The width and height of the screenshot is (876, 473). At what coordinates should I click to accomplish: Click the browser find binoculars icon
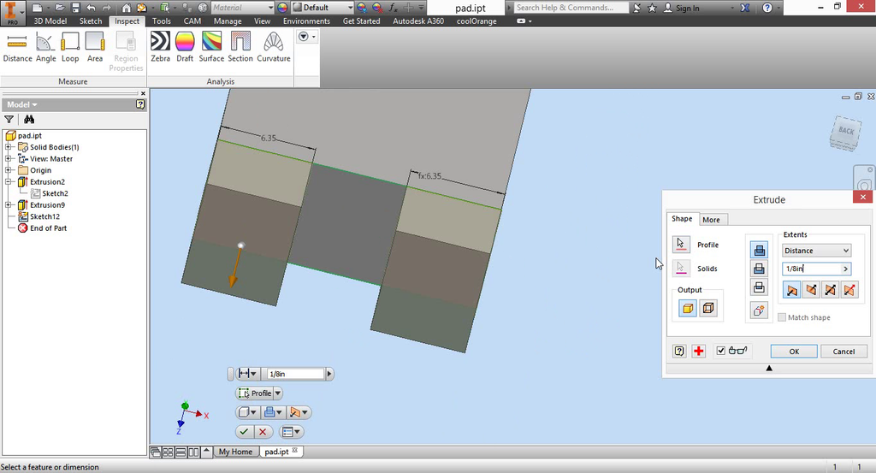click(29, 120)
